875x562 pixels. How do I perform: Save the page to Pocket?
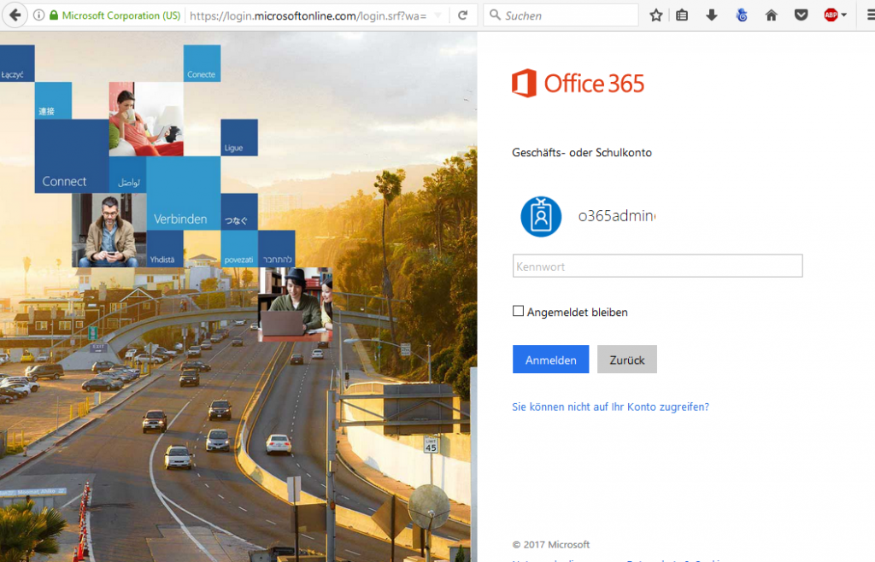[801, 15]
